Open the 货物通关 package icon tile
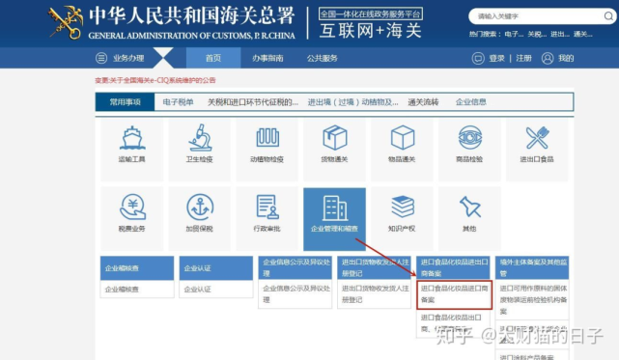The width and height of the screenshot is (619, 360). pos(335,151)
